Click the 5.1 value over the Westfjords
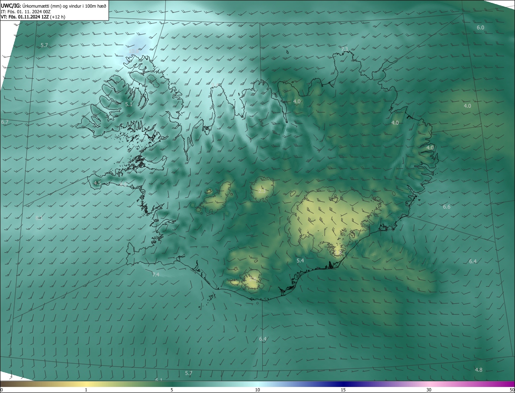Screen dimensions: 515x393 point(129,104)
